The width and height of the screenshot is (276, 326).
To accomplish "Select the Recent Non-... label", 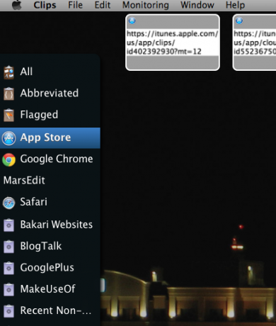I will coord(56,310).
